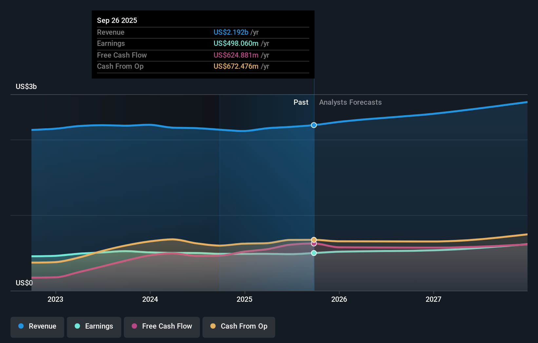The image size is (538, 343).
Task: Toggle Cash From Op series display
Action: pyautogui.click(x=239, y=326)
